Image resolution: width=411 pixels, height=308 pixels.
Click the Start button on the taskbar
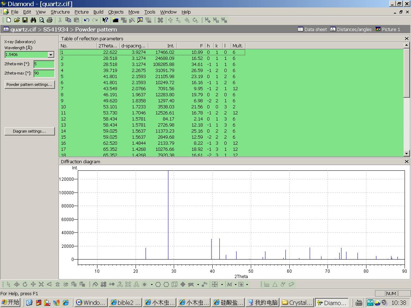(10, 303)
